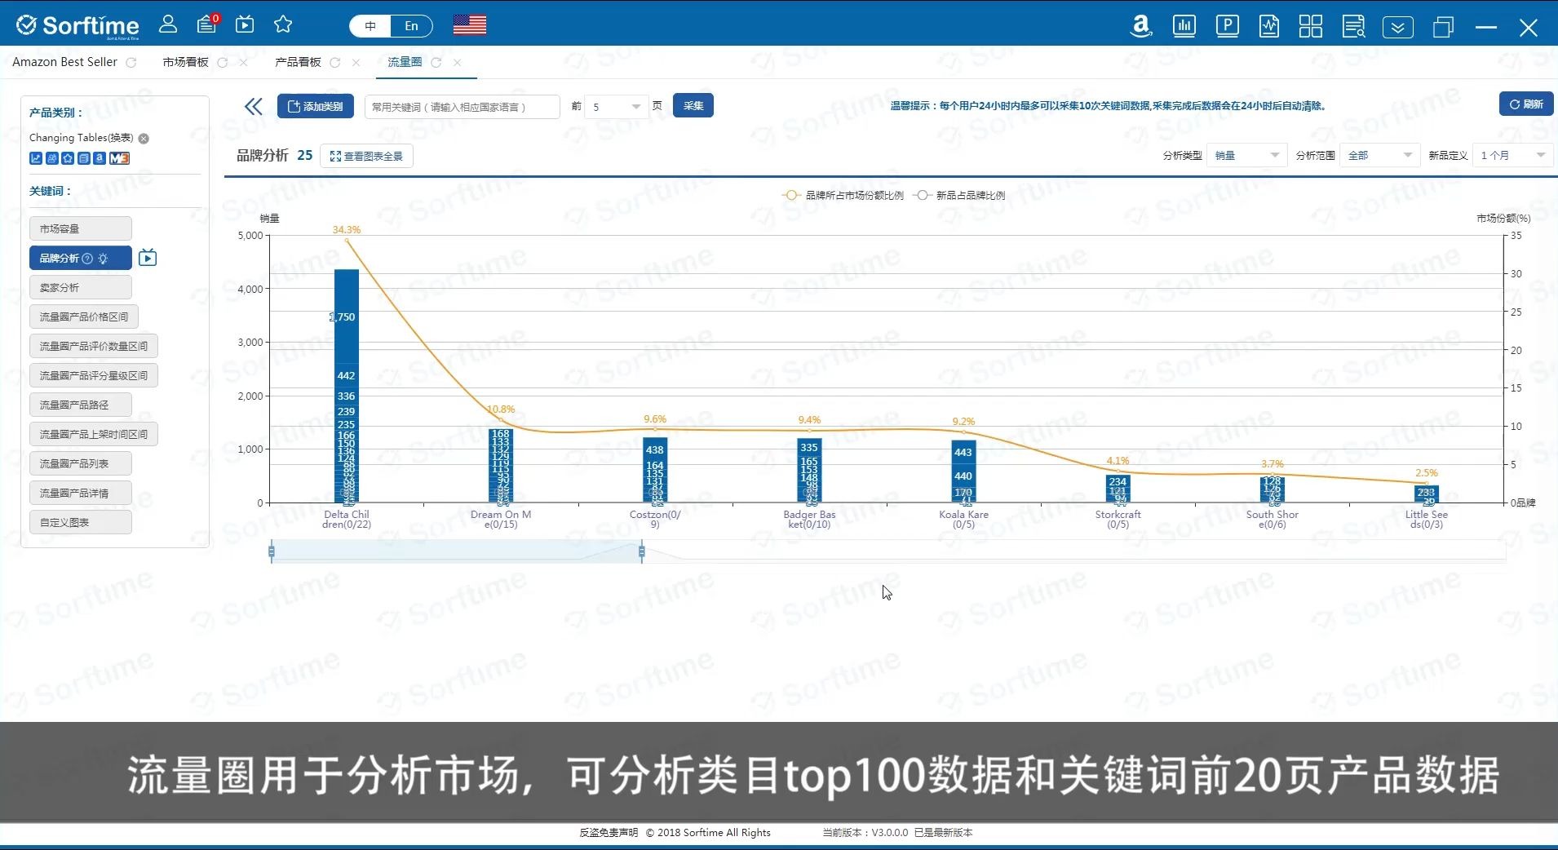This screenshot has width=1558, height=850.
Task: Refresh the 市场看板 tab
Action: click(x=222, y=62)
